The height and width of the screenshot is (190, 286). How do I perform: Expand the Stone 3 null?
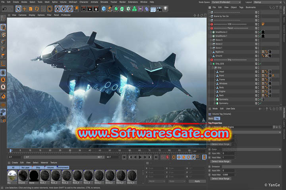click(211, 40)
